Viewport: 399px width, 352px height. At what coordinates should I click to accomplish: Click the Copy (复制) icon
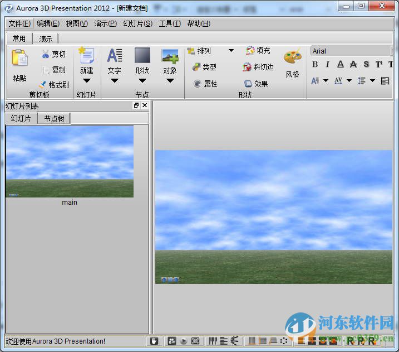46,70
